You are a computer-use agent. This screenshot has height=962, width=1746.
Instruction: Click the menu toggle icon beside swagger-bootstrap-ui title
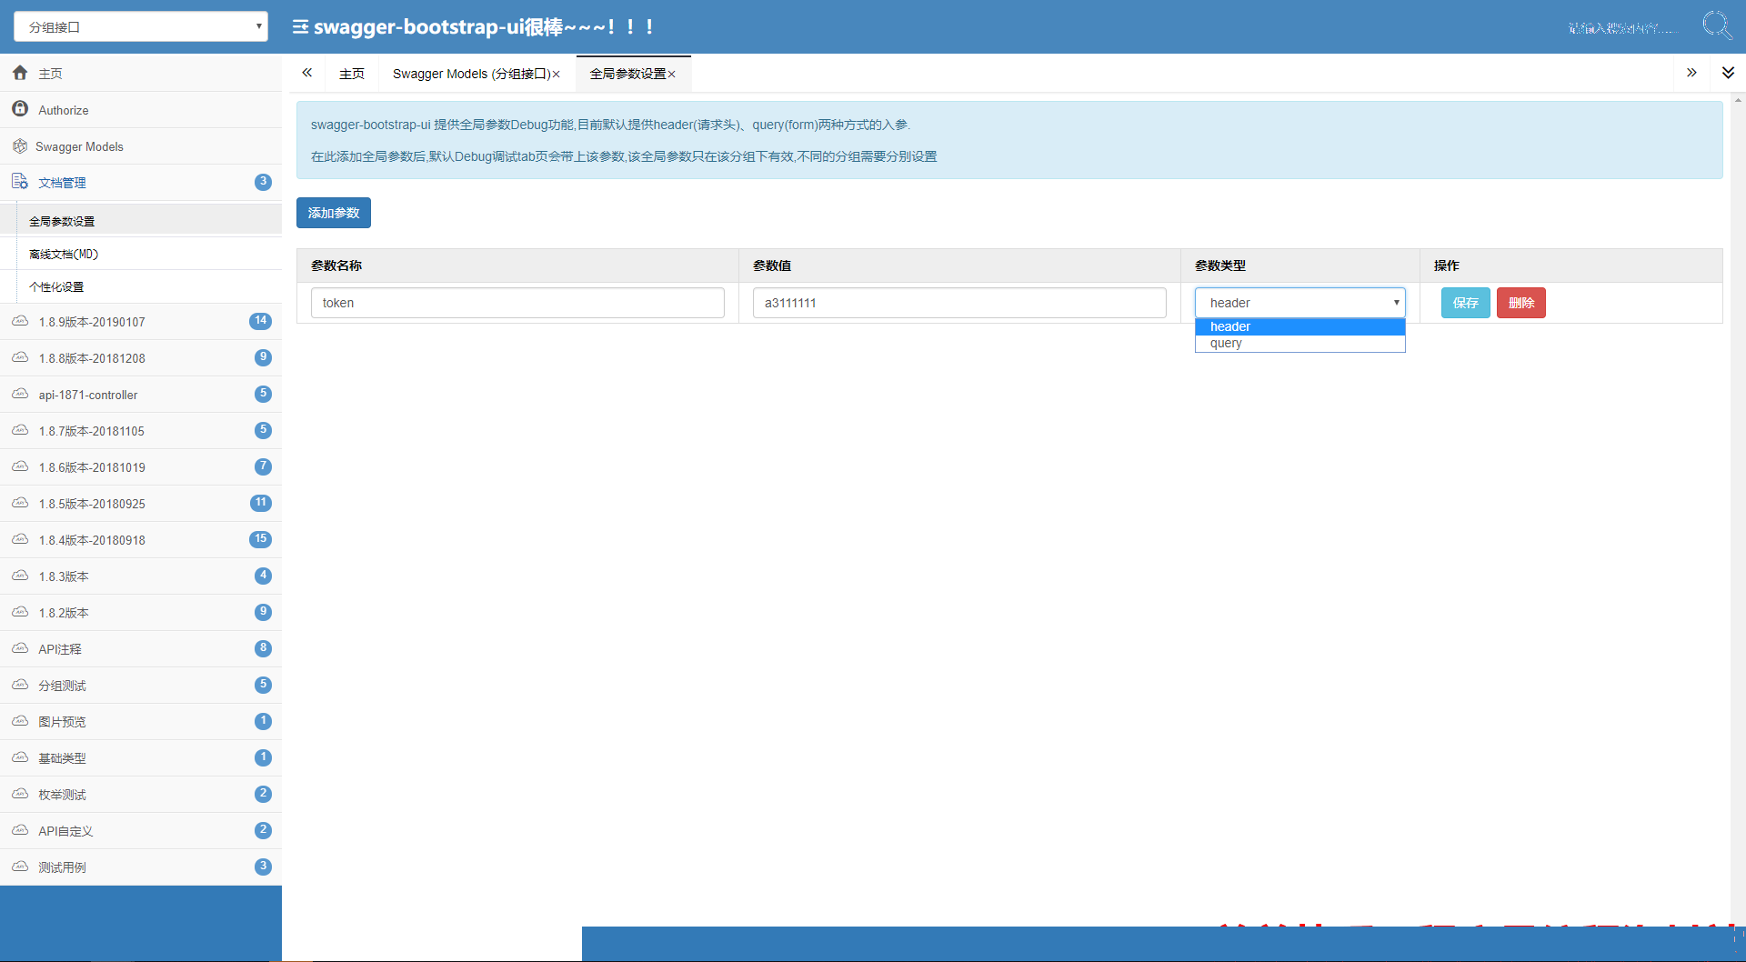300,27
